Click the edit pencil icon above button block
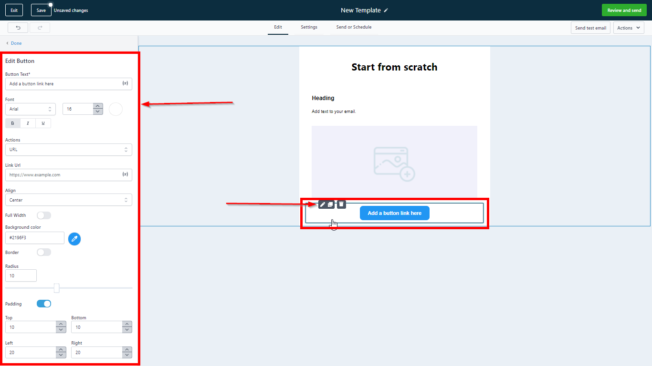652x366 pixels. tap(323, 204)
